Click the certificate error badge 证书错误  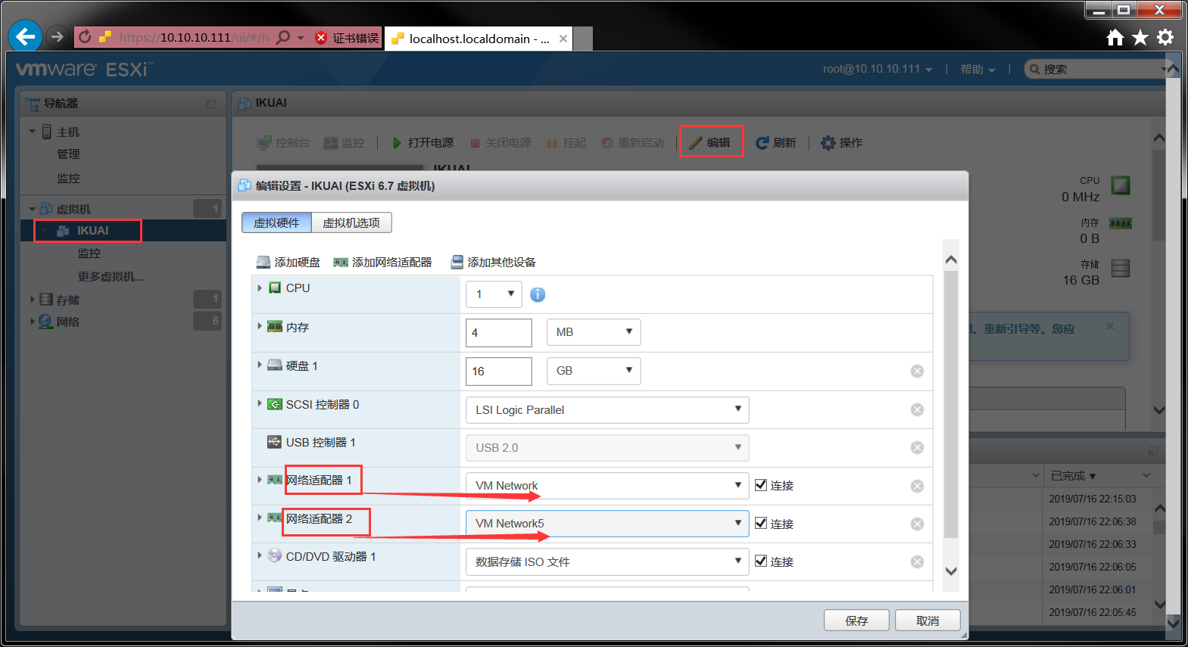(347, 38)
